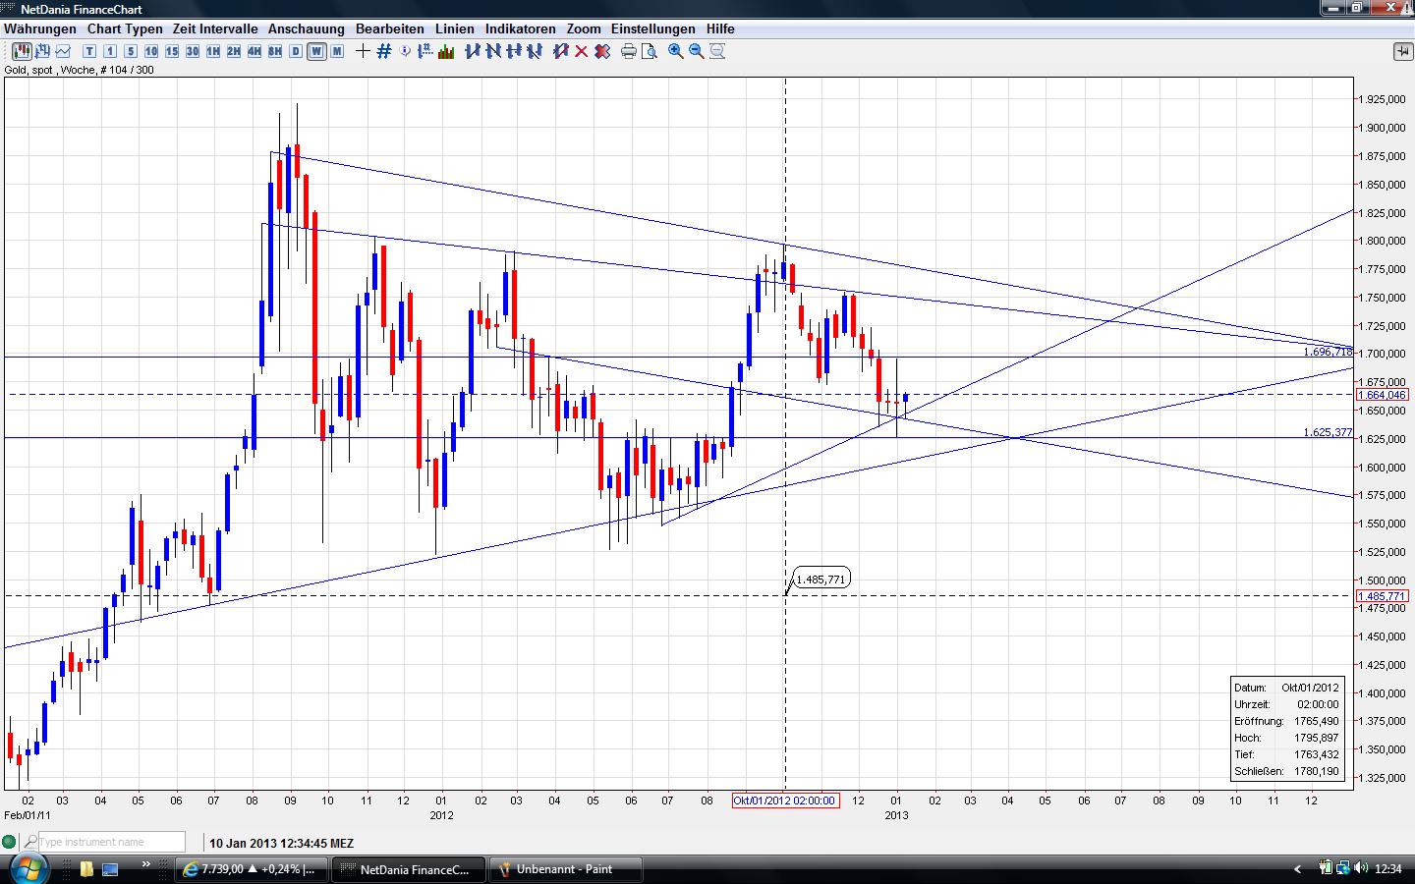
Task: Enable the Weekly interval W toggle
Action: [x=316, y=51]
